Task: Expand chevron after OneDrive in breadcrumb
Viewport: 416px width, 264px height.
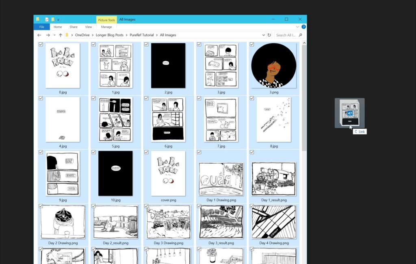Action: (93, 35)
